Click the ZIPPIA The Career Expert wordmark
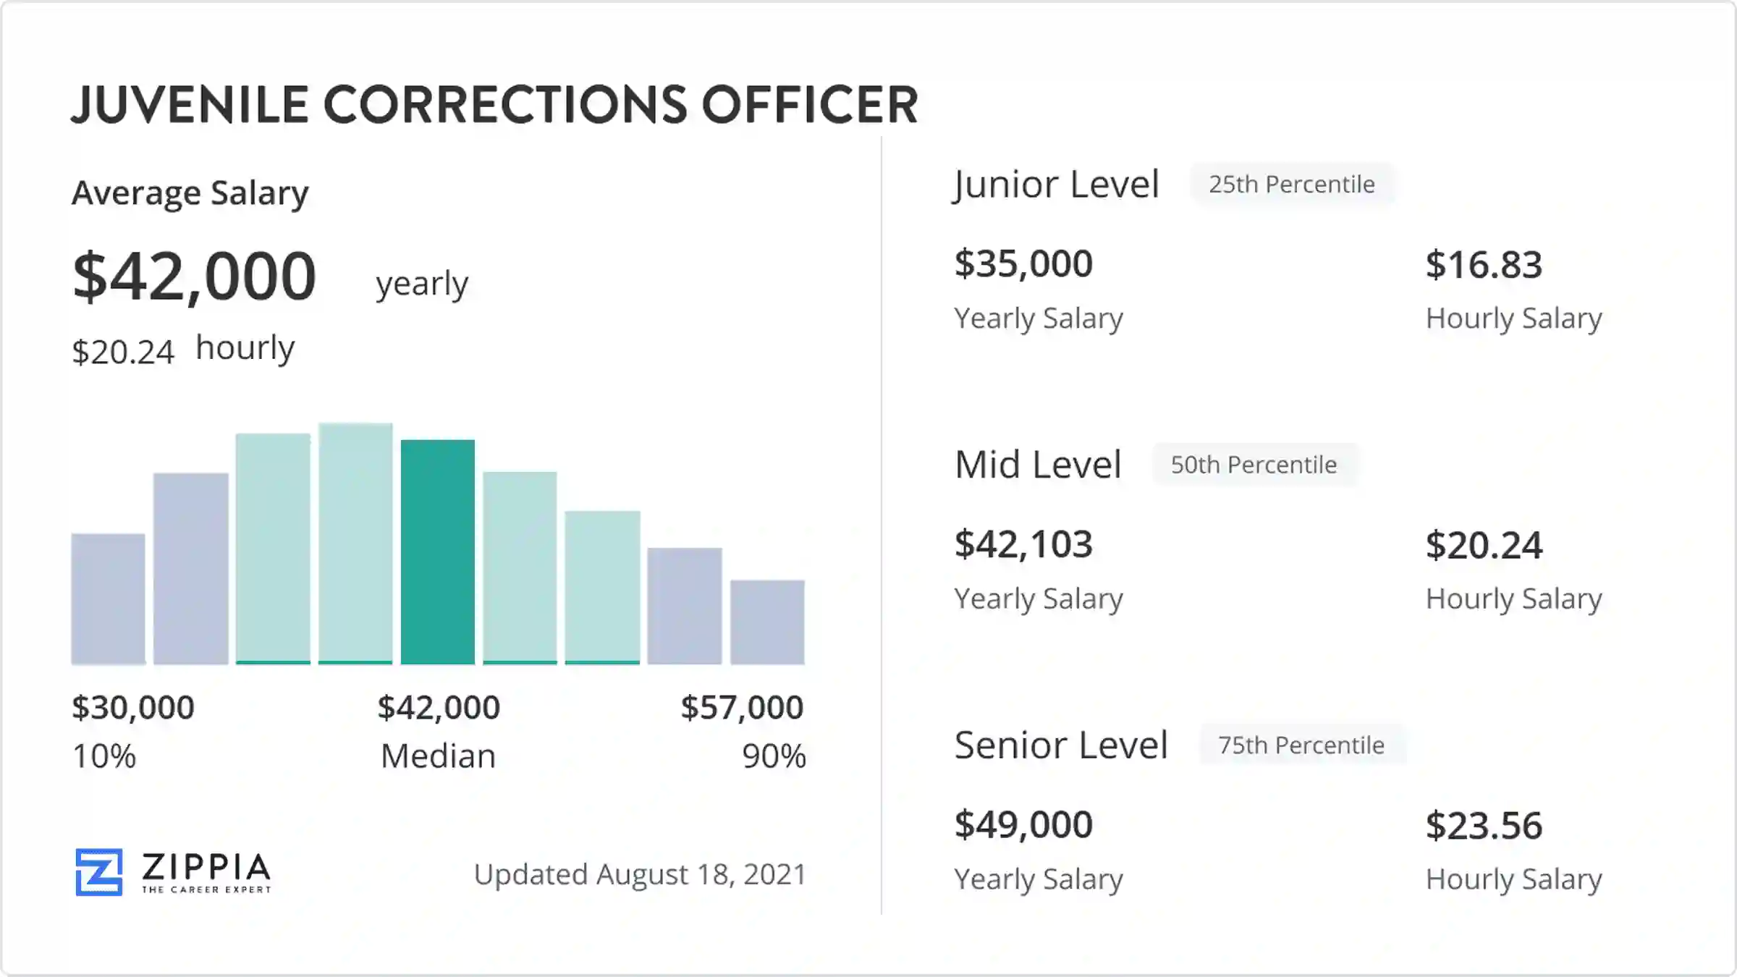The width and height of the screenshot is (1737, 977). point(206,873)
